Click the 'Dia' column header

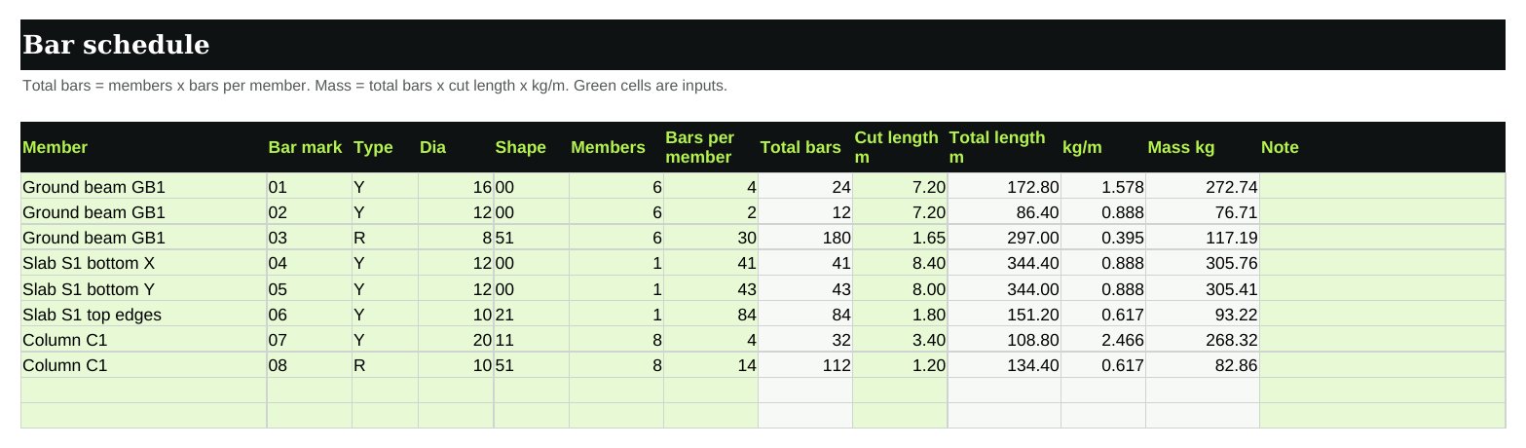click(x=456, y=148)
